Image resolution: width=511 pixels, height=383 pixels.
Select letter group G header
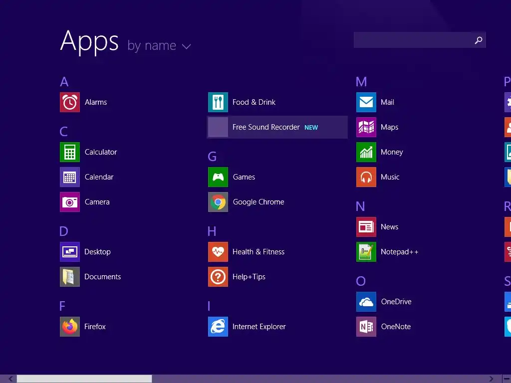pos(212,157)
